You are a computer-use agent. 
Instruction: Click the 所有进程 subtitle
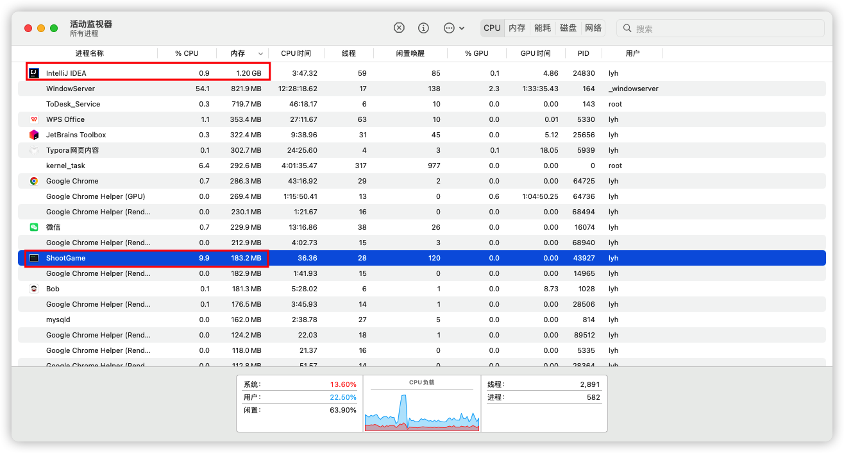(85, 33)
